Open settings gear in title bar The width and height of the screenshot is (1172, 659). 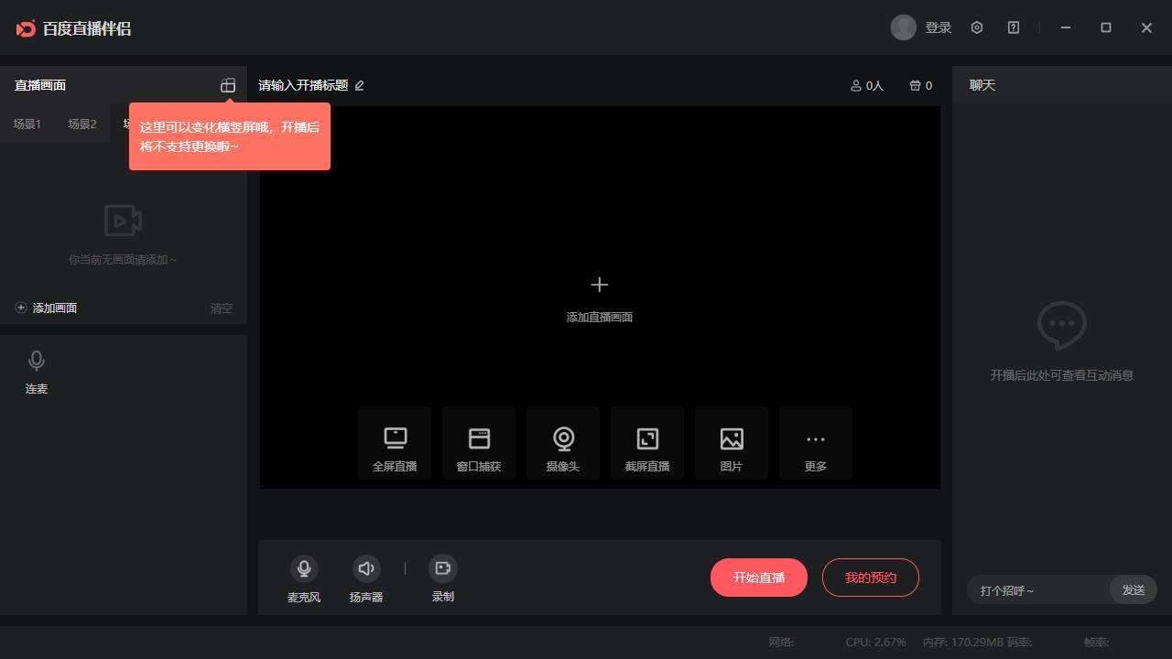977,28
